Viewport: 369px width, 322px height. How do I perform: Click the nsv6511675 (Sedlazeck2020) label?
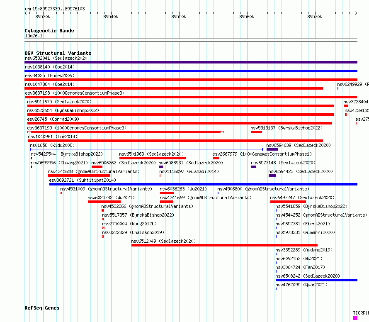point(59,102)
